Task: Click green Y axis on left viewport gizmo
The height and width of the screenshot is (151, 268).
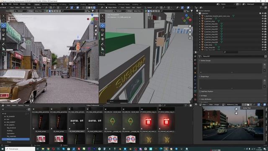Action: tap(92, 19)
